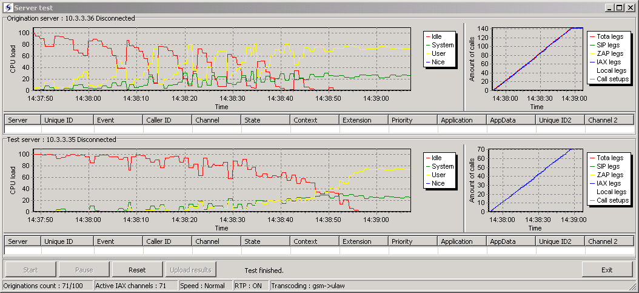The height and width of the screenshot is (293, 639).
Task: Maximize the Server test window
Action: coord(619,7)
